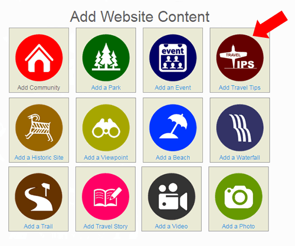Viewport: 295px width, 246px height.
Task: Follow the Add a Historic Site link
Action: 39,158
